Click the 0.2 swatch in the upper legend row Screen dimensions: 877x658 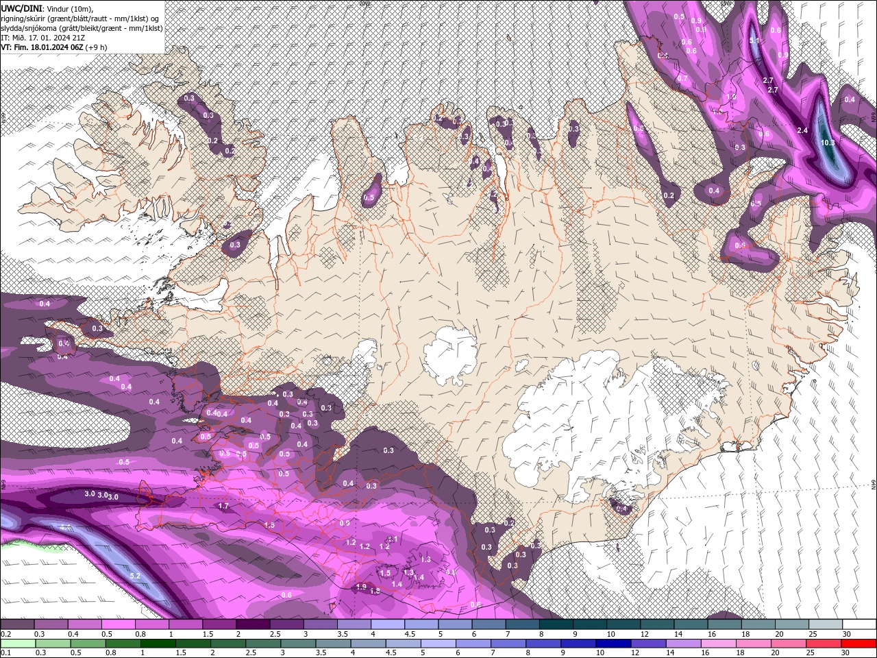[17, 624]
